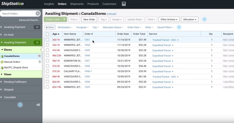
Task: Click the blue beacon at sidebar bottom
Action: coord(20,105)
